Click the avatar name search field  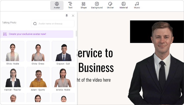pos(53,24)
